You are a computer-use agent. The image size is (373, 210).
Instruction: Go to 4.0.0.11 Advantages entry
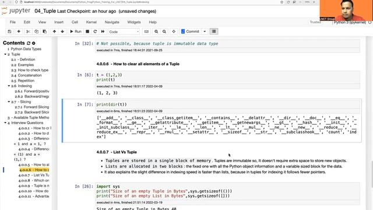(34, 196)
